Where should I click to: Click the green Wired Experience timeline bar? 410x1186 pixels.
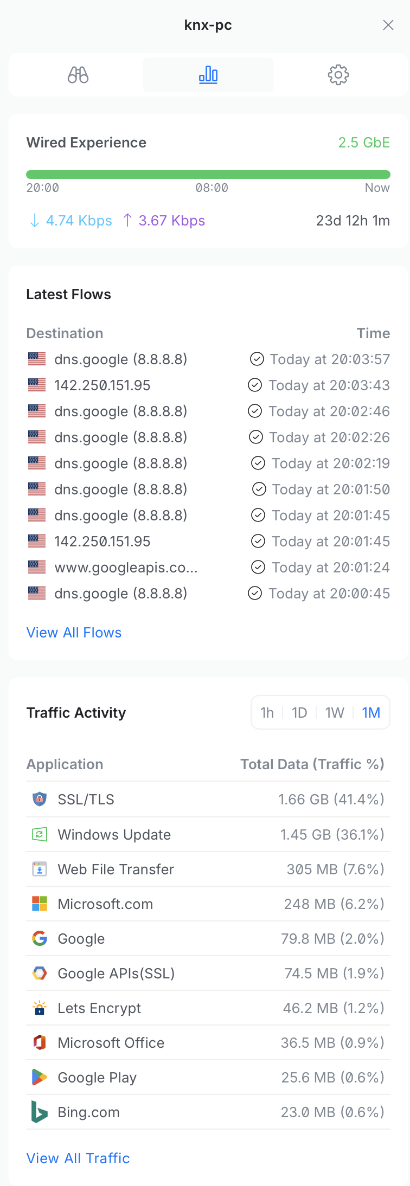208,175
